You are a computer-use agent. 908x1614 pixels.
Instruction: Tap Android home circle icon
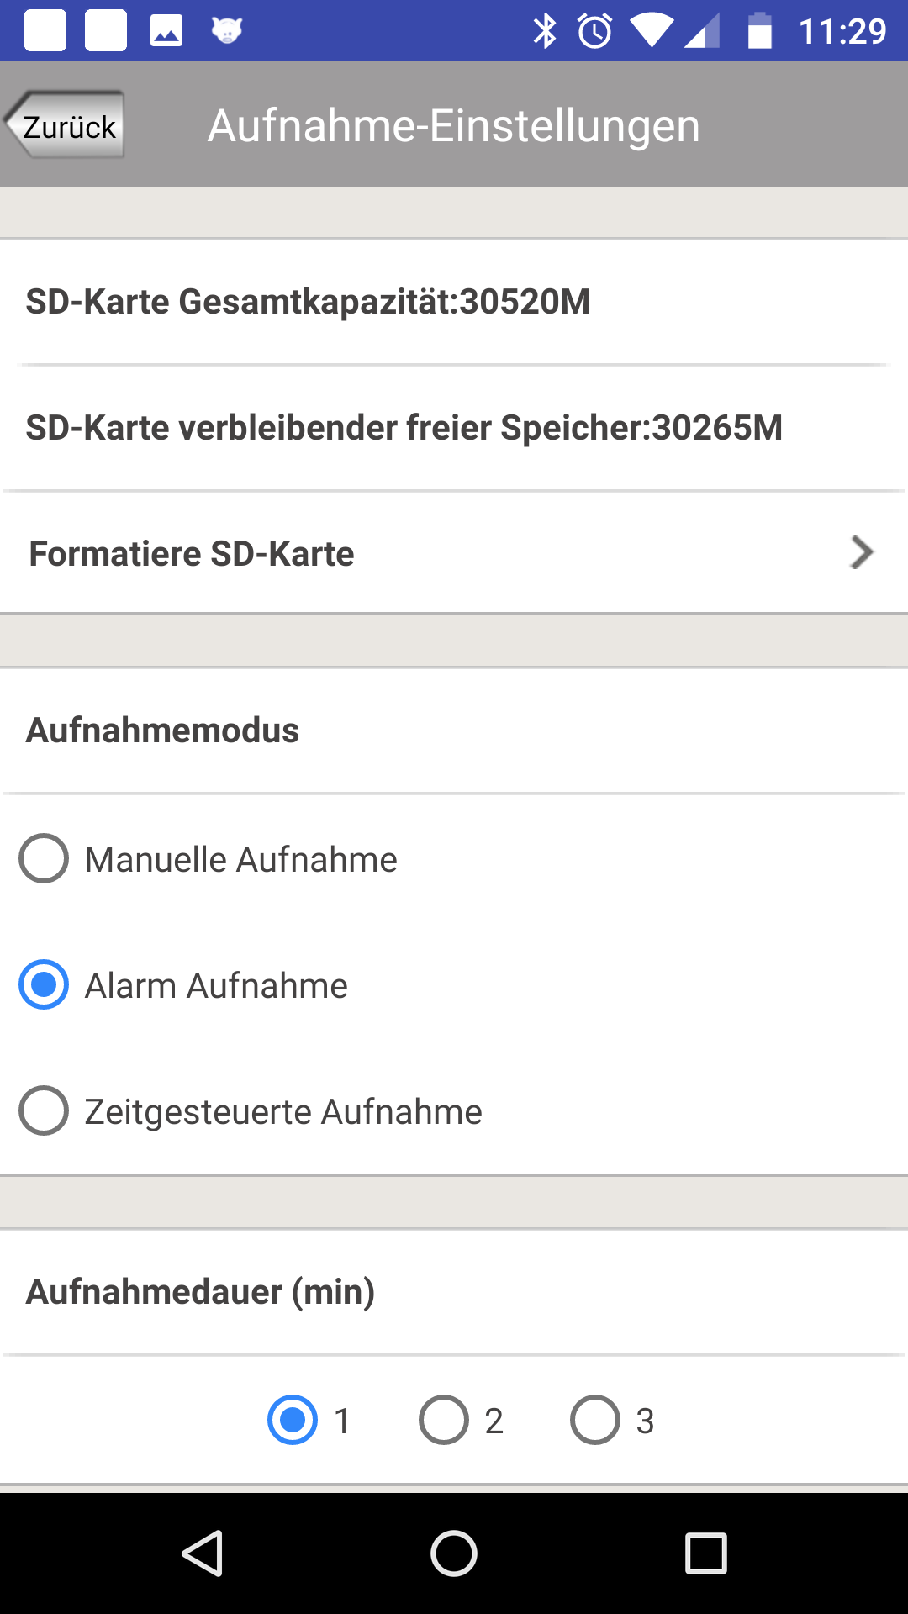[454, 1553]
